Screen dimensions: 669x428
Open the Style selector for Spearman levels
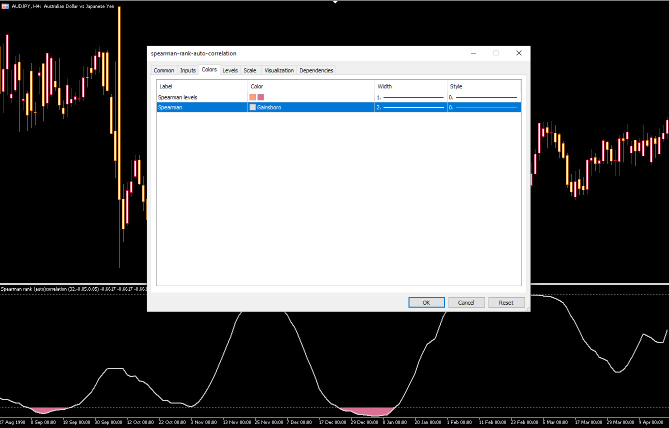point(483,97)
